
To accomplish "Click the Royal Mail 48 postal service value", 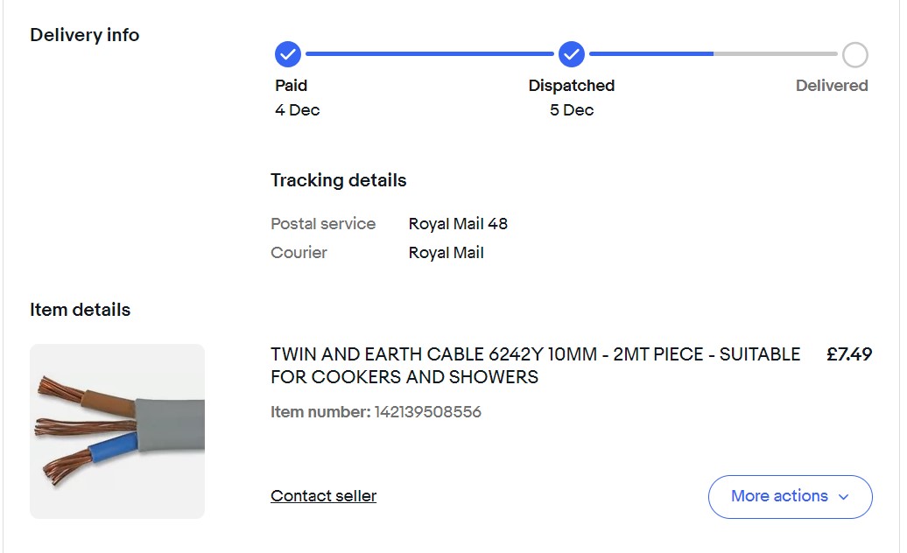I will point(458,223).
